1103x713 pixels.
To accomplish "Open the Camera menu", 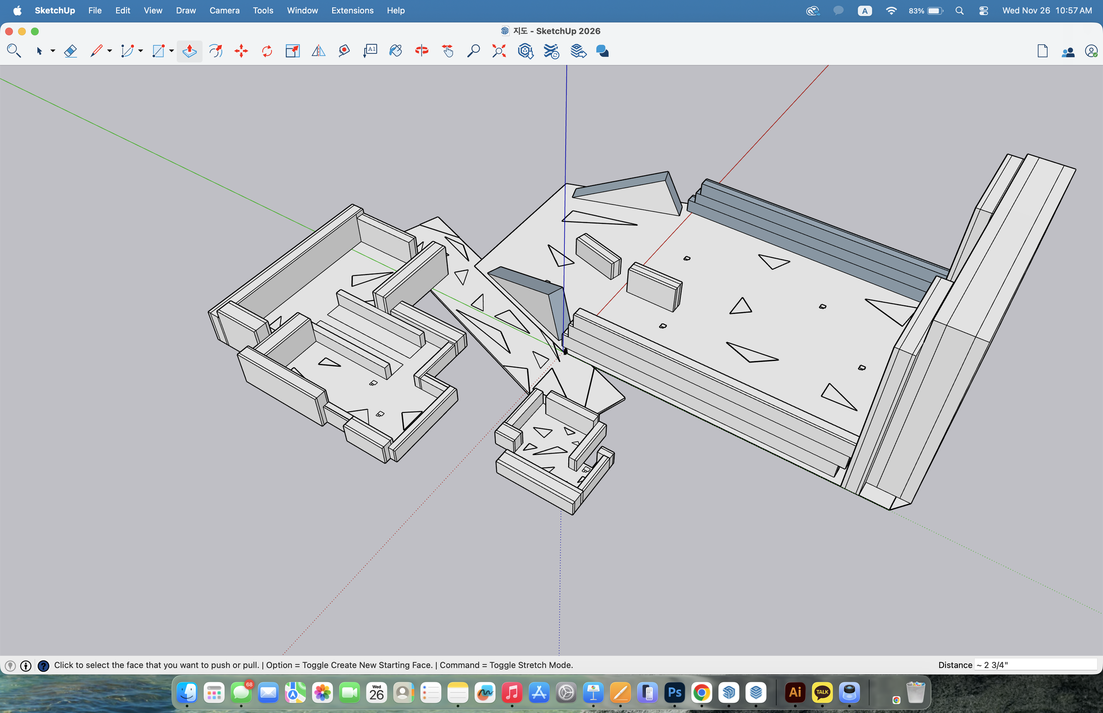I will point(224,10).
